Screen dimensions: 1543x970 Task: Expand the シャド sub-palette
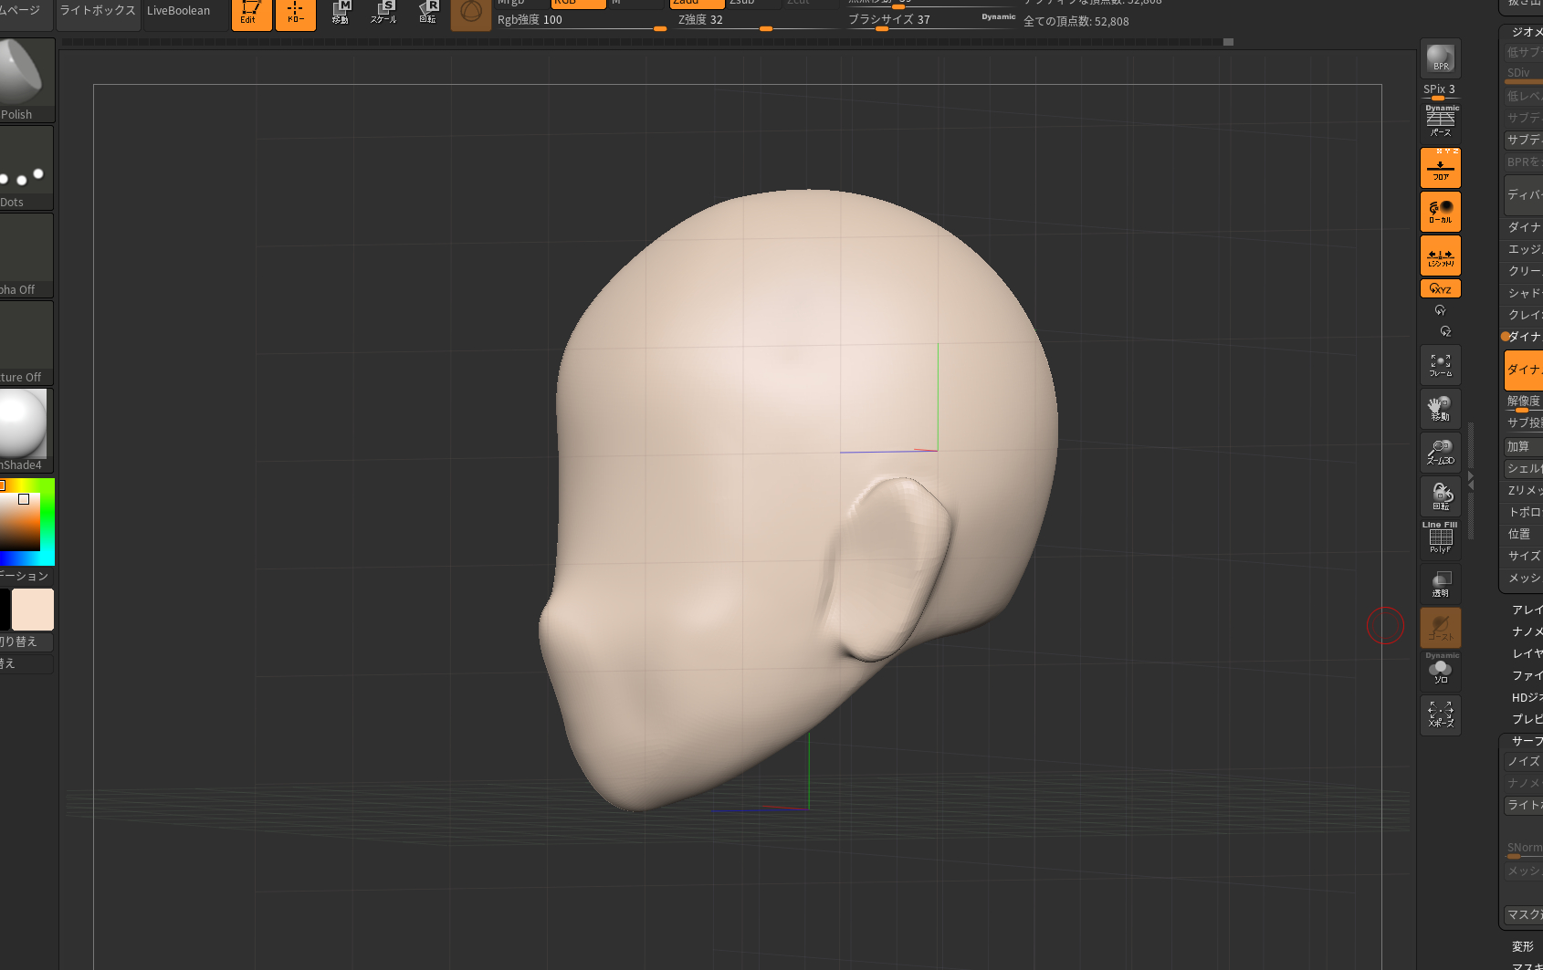(x=1524, y=293)
